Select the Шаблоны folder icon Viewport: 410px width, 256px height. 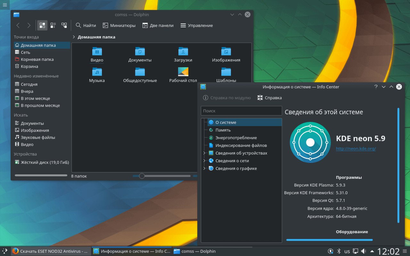(226, 72)
